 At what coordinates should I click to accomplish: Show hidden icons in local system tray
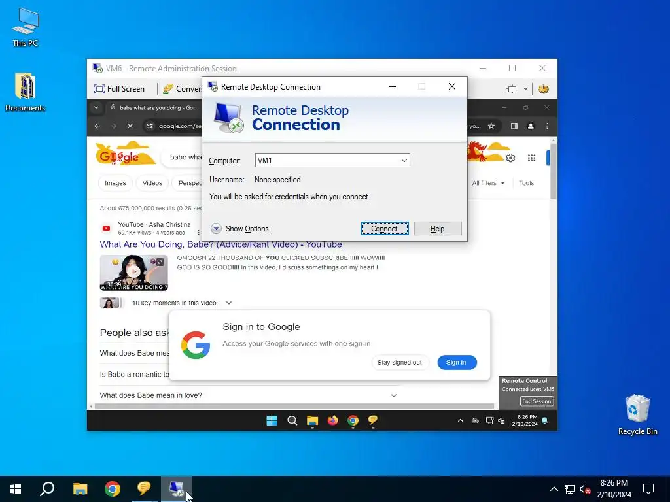[554, 489]
